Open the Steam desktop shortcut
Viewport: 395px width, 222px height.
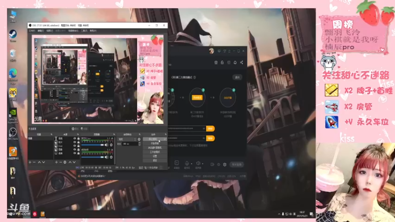(13, 35)
